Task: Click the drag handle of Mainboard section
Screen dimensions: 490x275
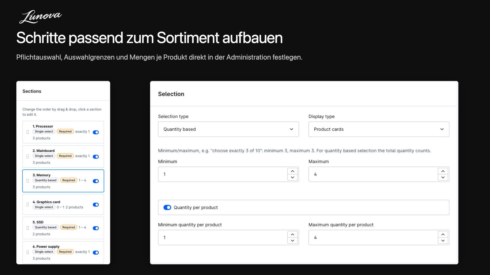Action: pyautogui.click(x=28, y=156)
